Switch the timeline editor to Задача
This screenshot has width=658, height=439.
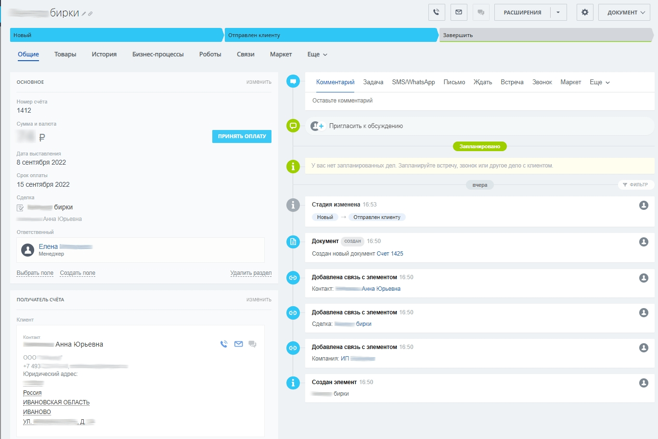pos(373,82)
